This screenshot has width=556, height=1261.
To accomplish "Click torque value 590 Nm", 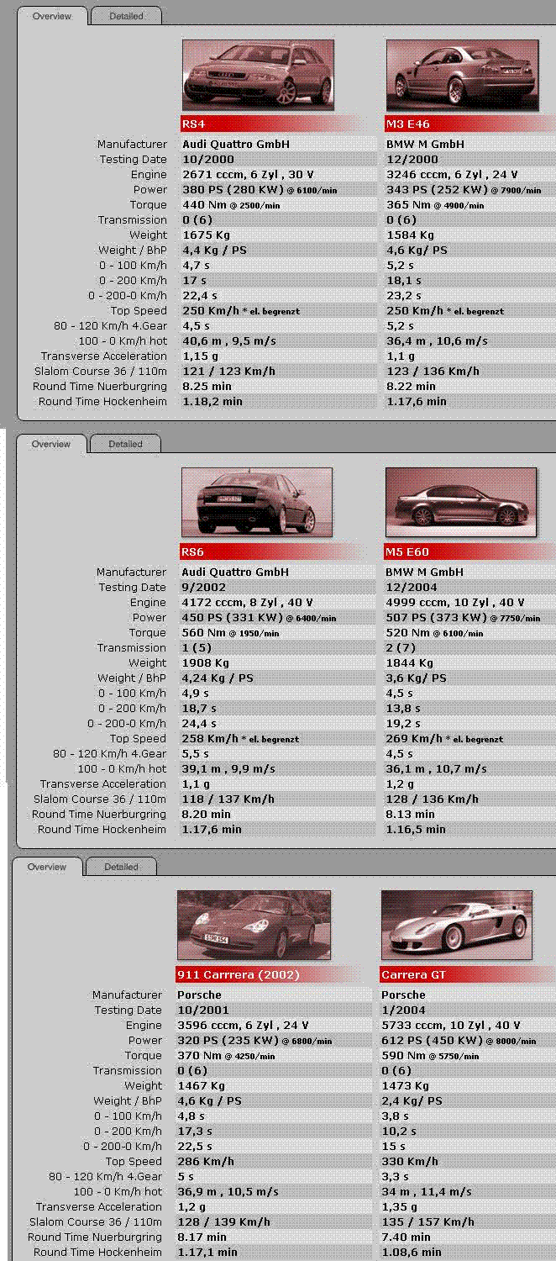I will tap(431, 1056).
